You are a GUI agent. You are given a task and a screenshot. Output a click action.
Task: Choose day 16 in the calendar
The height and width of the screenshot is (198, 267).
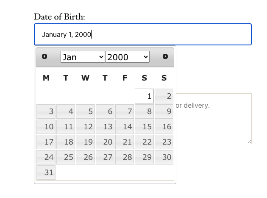point(164,127)
